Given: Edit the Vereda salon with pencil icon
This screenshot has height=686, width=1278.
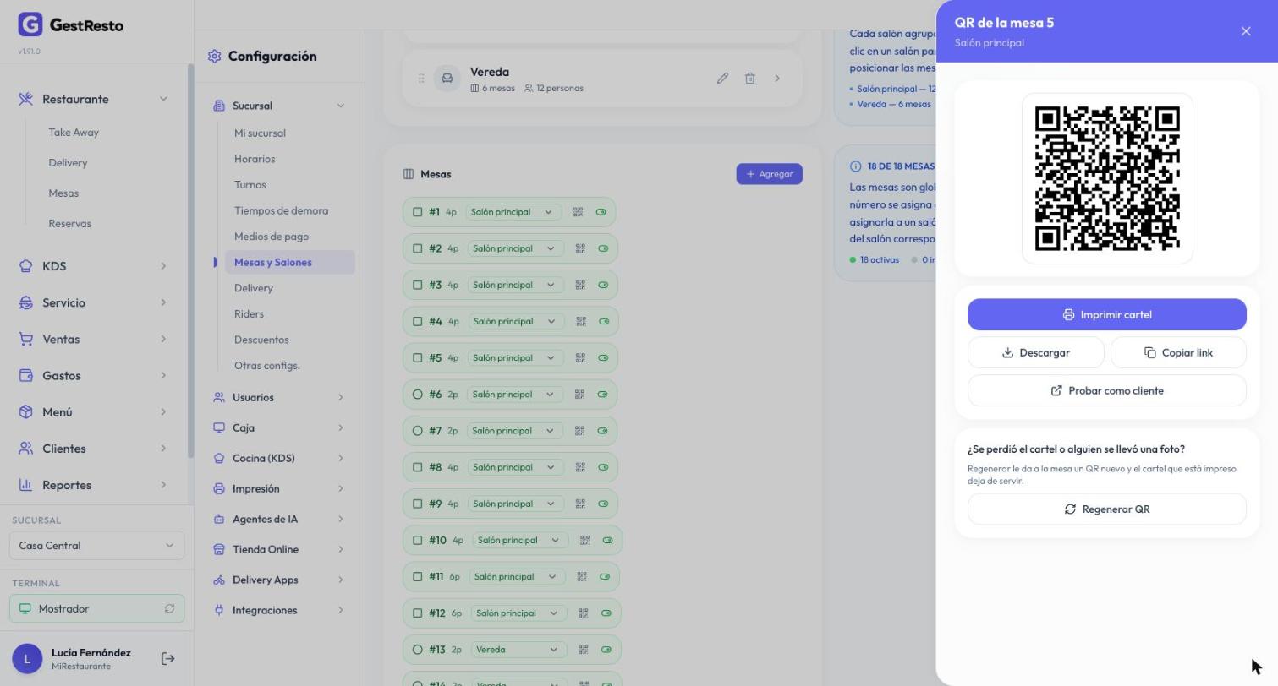Looking at the screenshot, I should (x=722, y=78).
